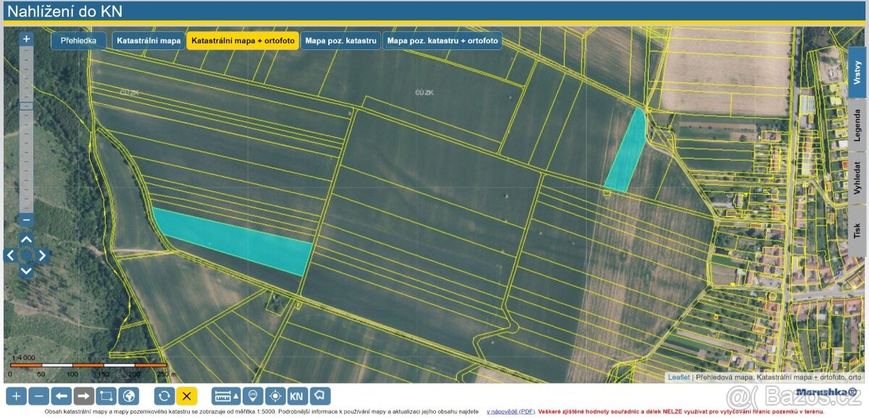
Task: Open the v nápovědě (PDF) link
Action: click(511, 411)
